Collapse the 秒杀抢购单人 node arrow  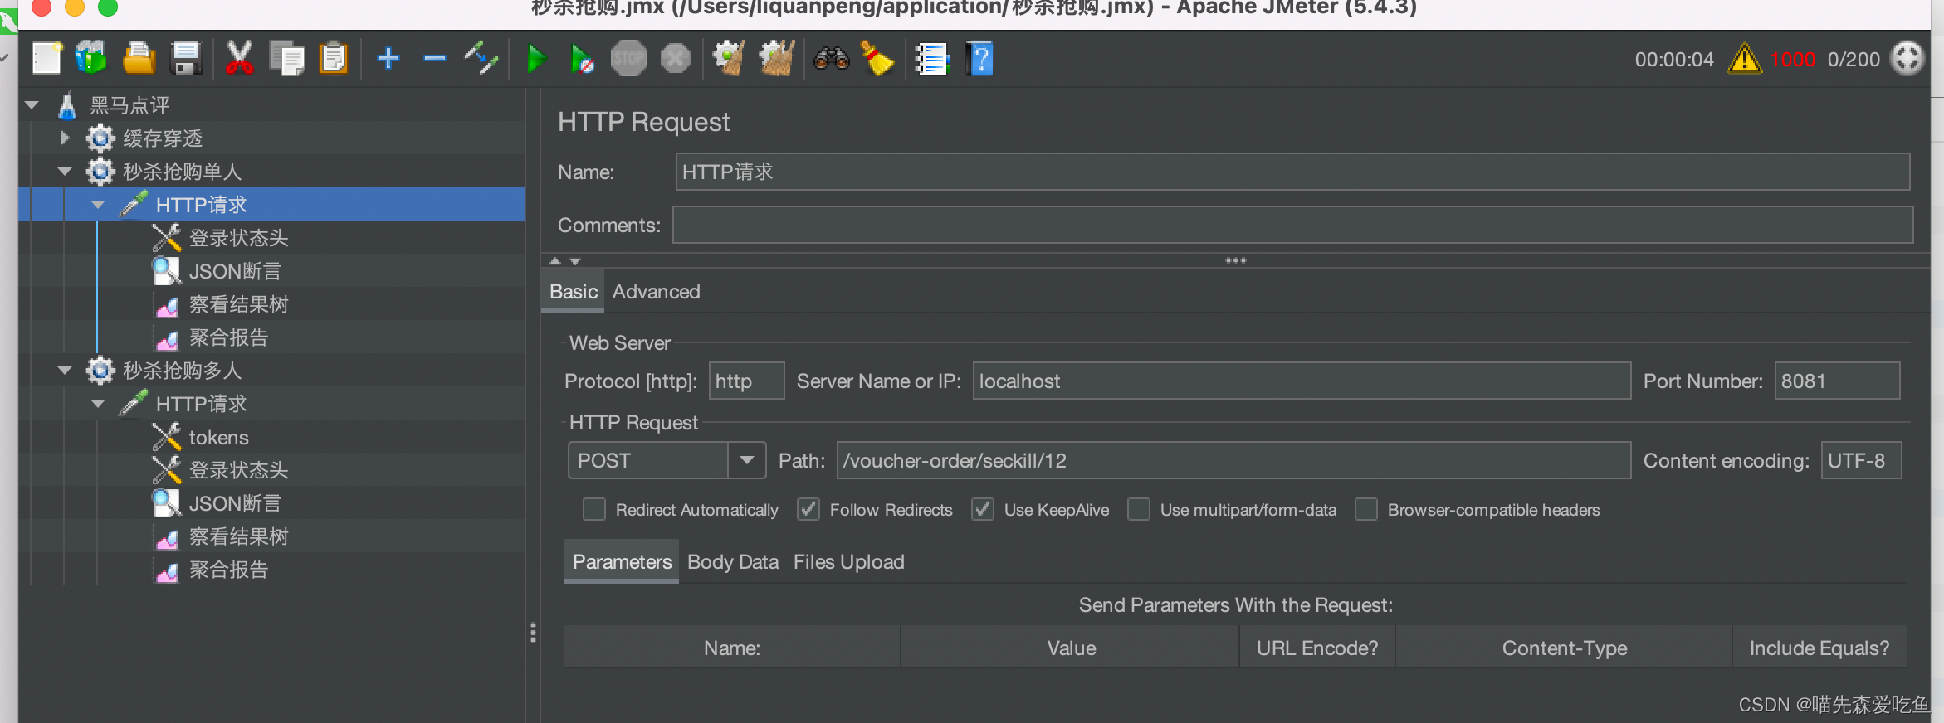[66, 172]
